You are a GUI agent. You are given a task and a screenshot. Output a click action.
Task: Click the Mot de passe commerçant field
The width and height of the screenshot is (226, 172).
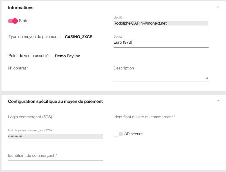point(55,136)
